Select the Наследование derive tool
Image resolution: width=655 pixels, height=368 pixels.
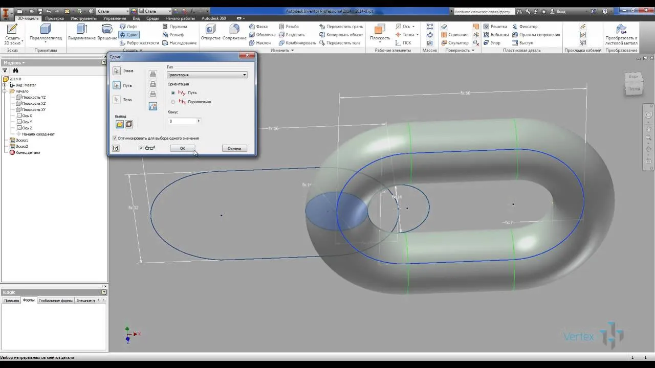[179, 43]
